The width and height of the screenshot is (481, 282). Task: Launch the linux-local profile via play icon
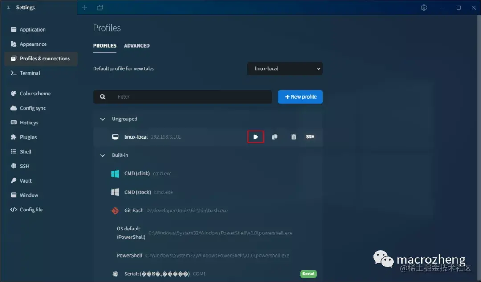(255, 137)
